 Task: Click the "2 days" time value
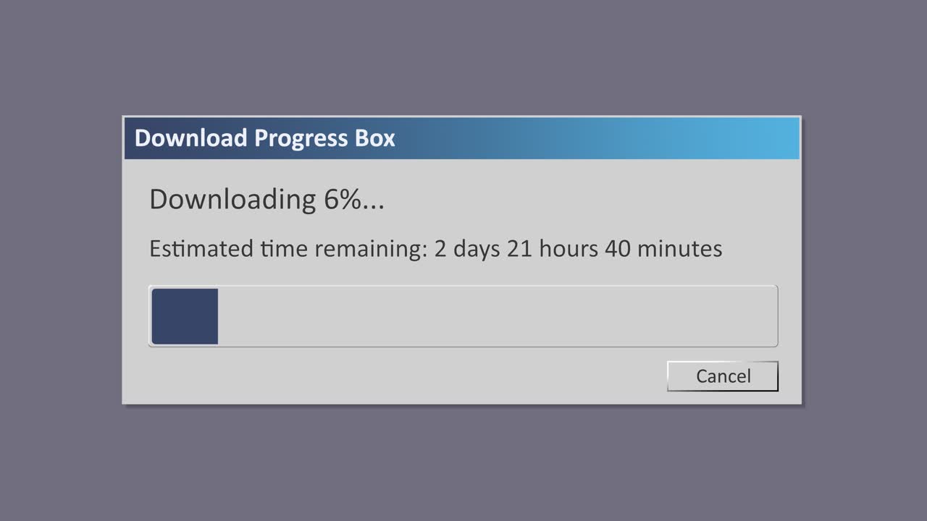tap(467, 249)
